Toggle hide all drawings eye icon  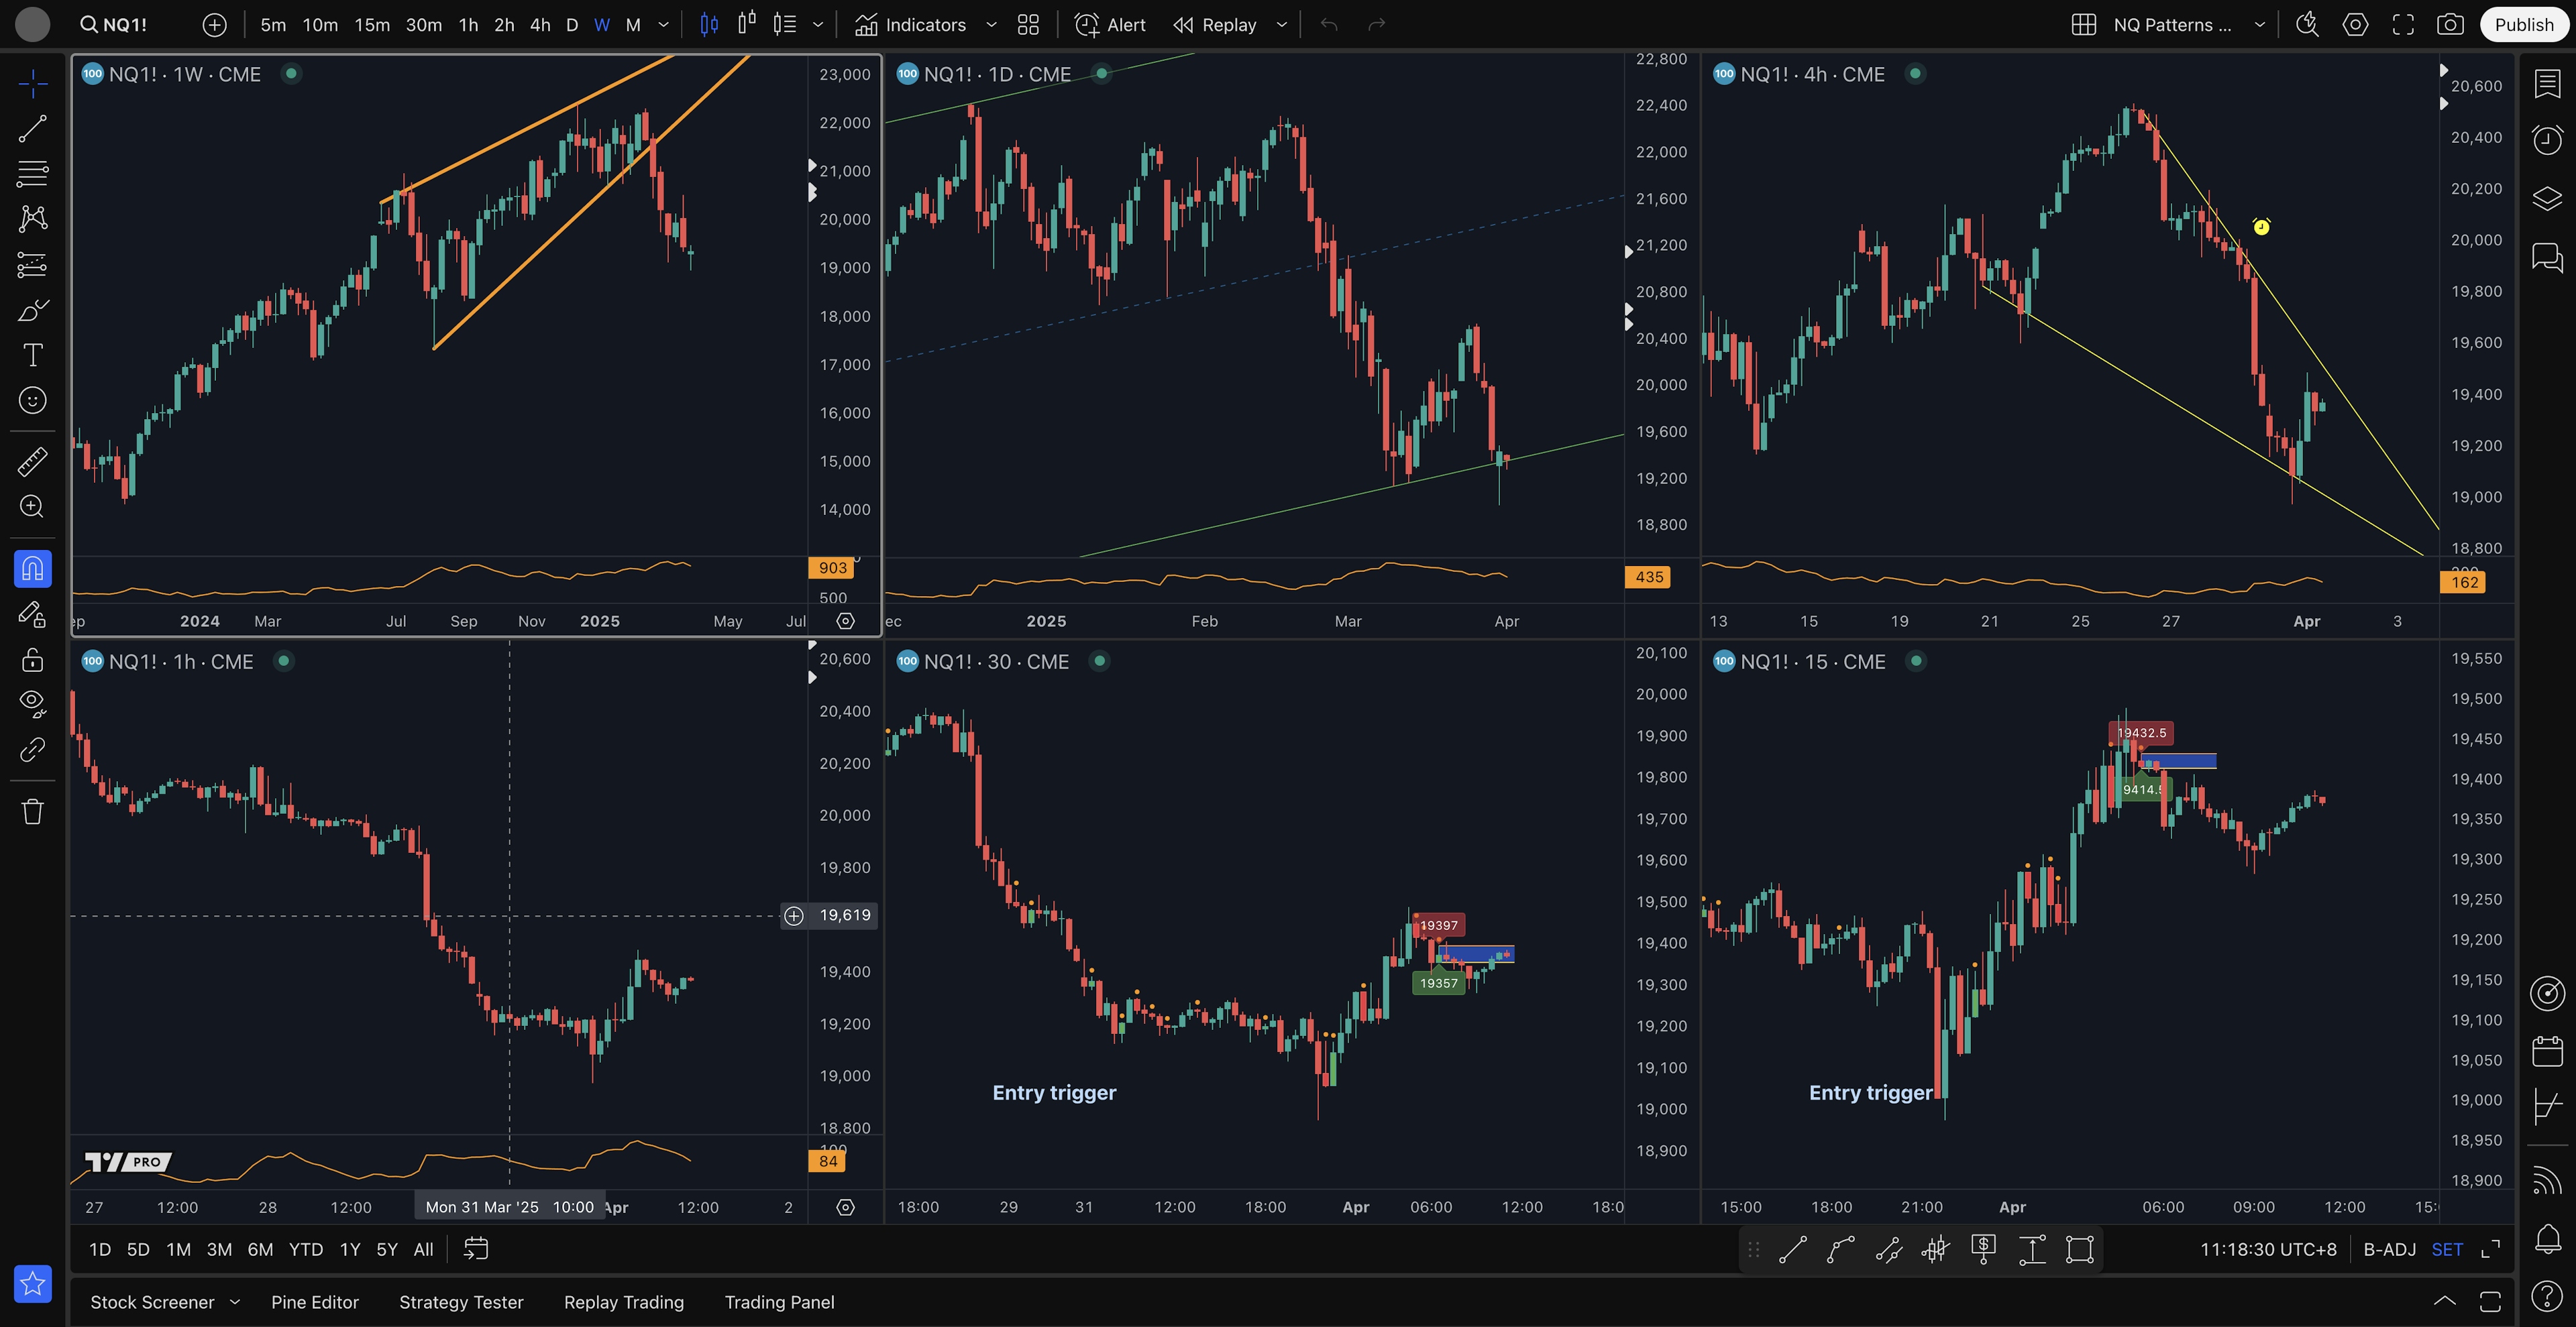tap(32, 703)
